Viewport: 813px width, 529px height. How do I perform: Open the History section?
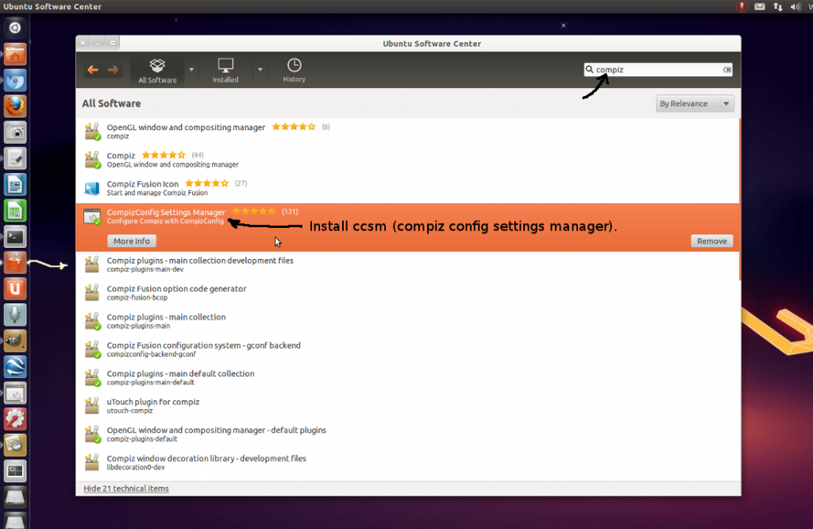[x=294, y=71]
